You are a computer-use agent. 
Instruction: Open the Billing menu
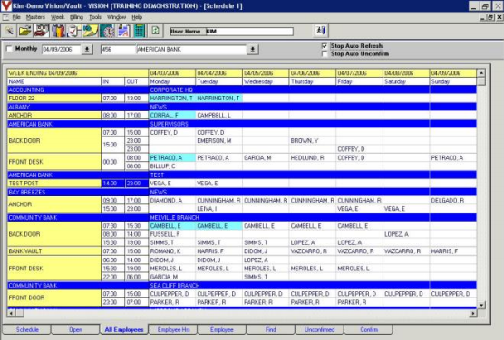[76, 17]
